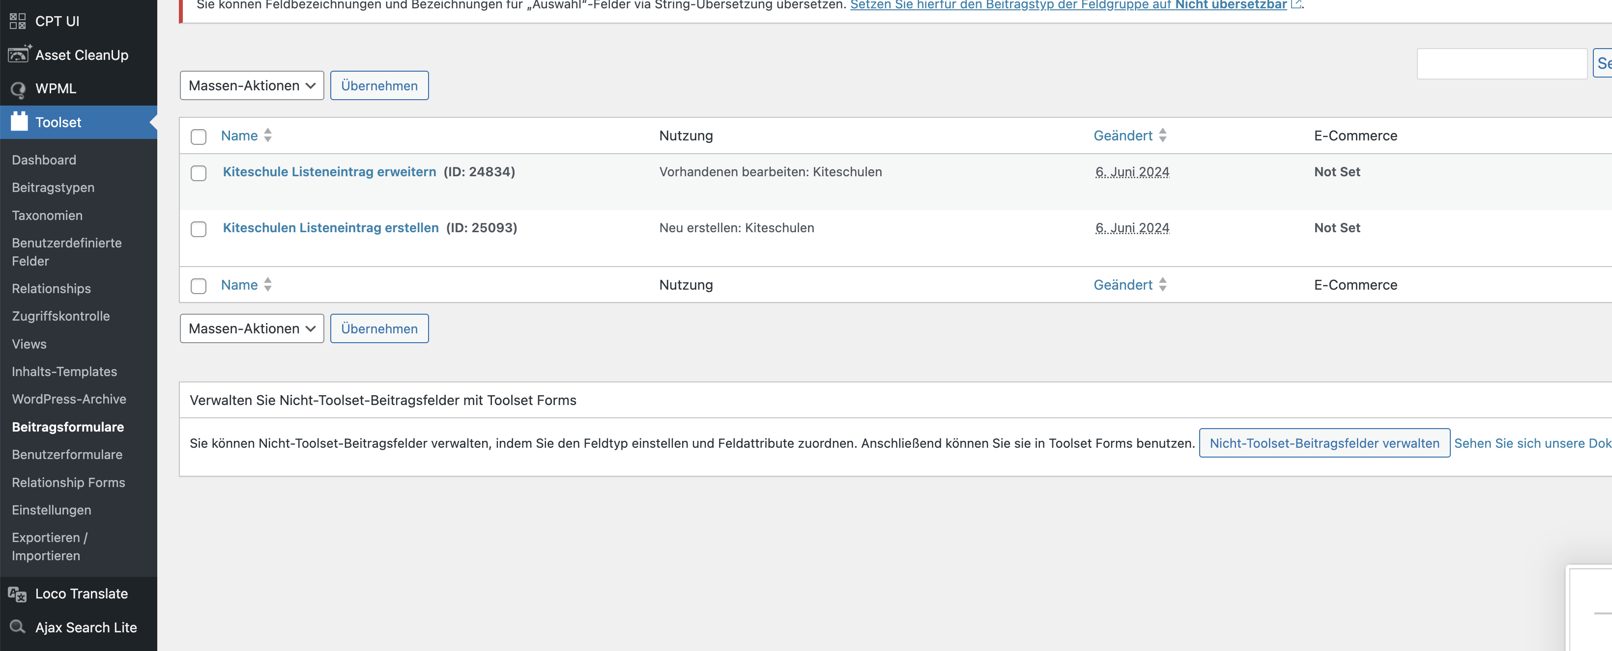The height and width of the screenshot is (651, 1612).
Task: Click sort arrows beside top Geändert header
Action: coord(1163,135)
